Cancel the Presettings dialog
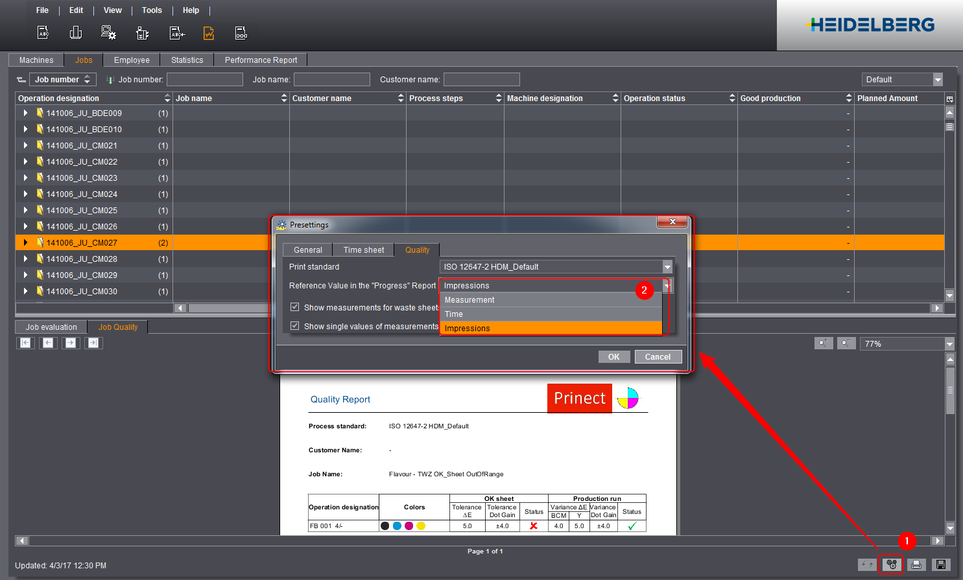The height and width of the screenshot is (580, 963). [658, 357]
